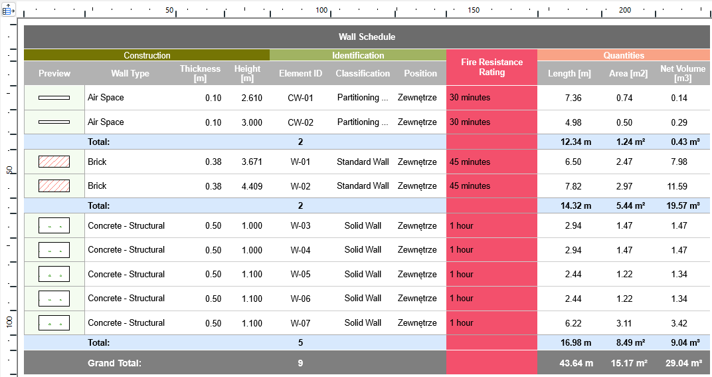This screenshot has height=377, width=712.
Task: Click the Construction group header
Action: pos(147,55)
